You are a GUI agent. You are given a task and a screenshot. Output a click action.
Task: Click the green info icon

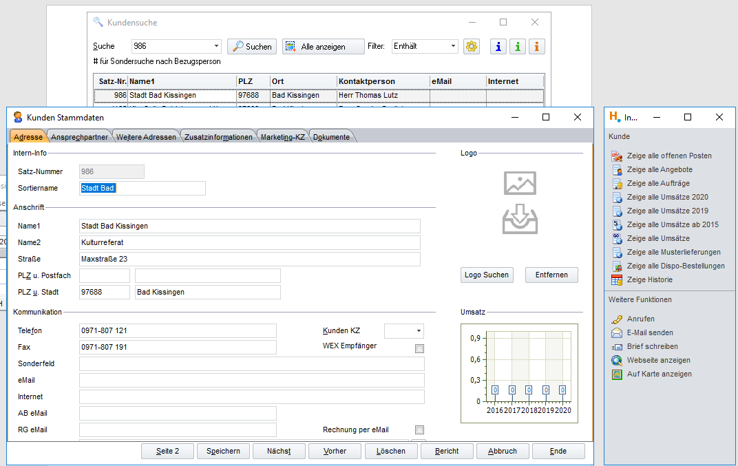518,46
